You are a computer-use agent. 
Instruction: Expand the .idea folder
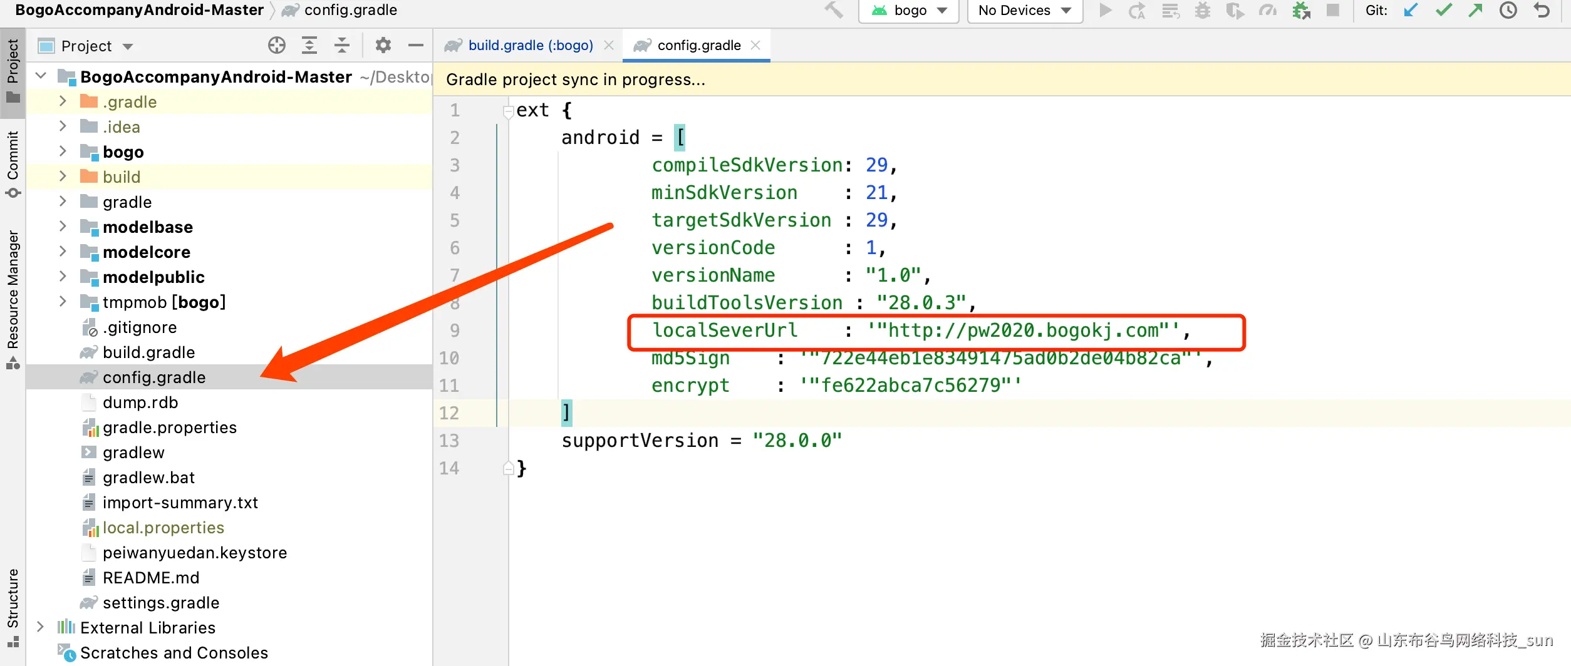click(62, 126)
